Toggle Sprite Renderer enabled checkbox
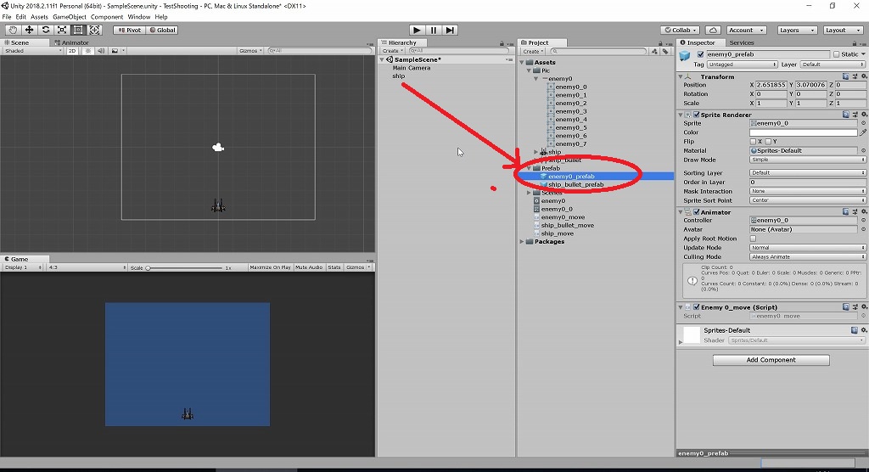This screenshot has height=472, width=869. coord(697,115)
